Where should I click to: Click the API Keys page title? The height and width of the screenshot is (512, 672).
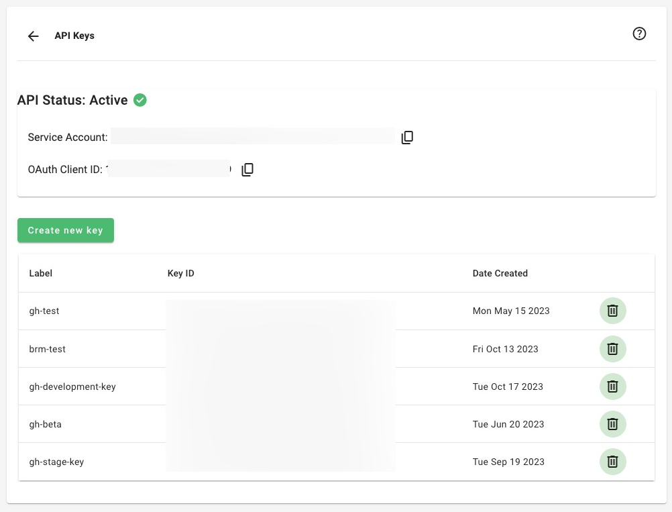click(74, 36)
